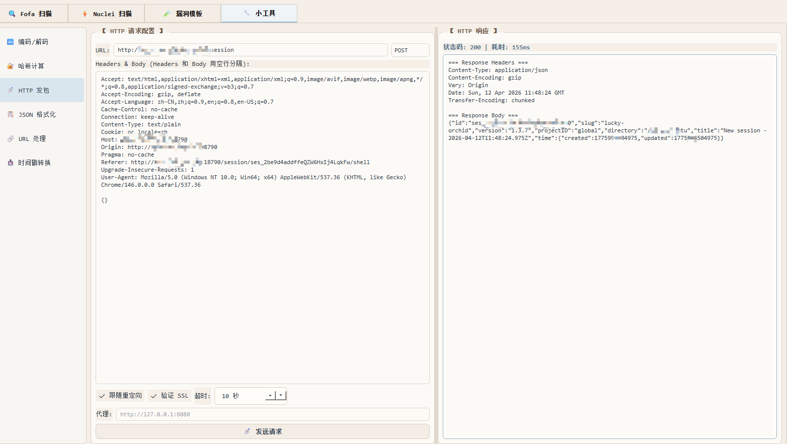
Task: Open the 时间戳转换 clock icon
Action: pyautogui.click(x=11, y=163)
